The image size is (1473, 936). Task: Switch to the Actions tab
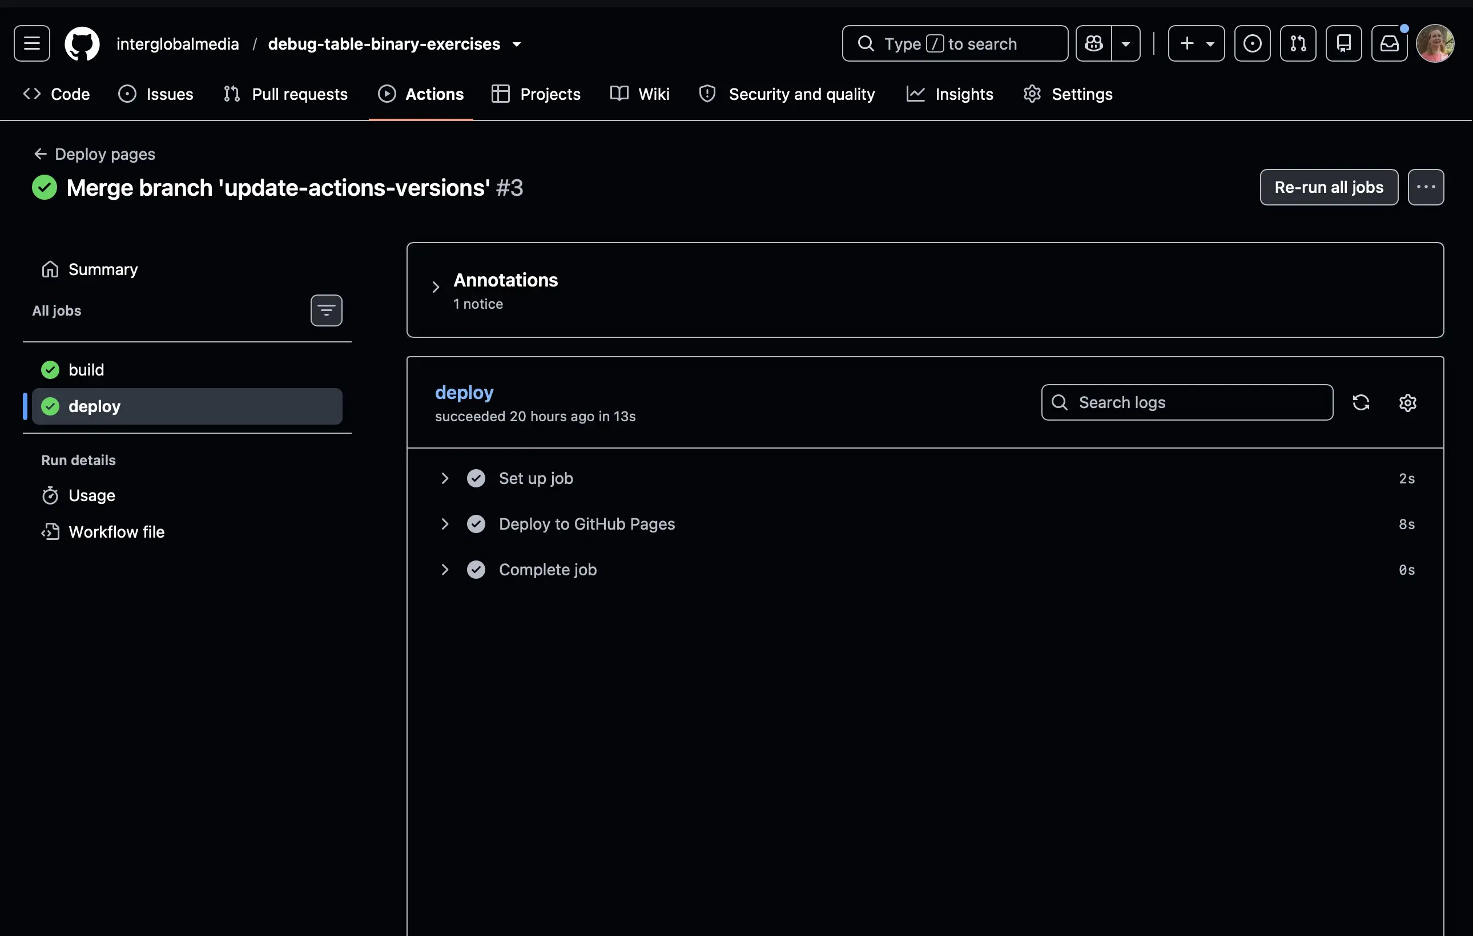tap(421, 94)
